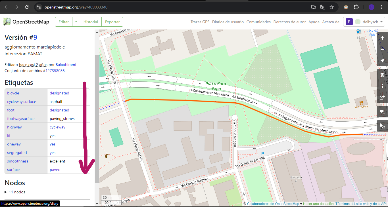Click the Colaboradores de OpenStreetMap link
Image resolution: width=388 pixels, height=207 pixels.
click(x=273, y=204)
